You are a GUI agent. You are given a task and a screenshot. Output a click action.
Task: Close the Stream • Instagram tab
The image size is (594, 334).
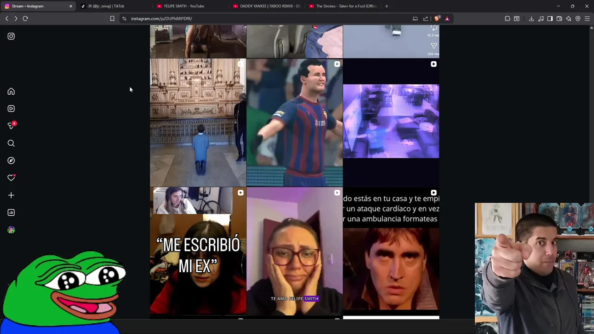pyautogui.click(x=71, y=6)
